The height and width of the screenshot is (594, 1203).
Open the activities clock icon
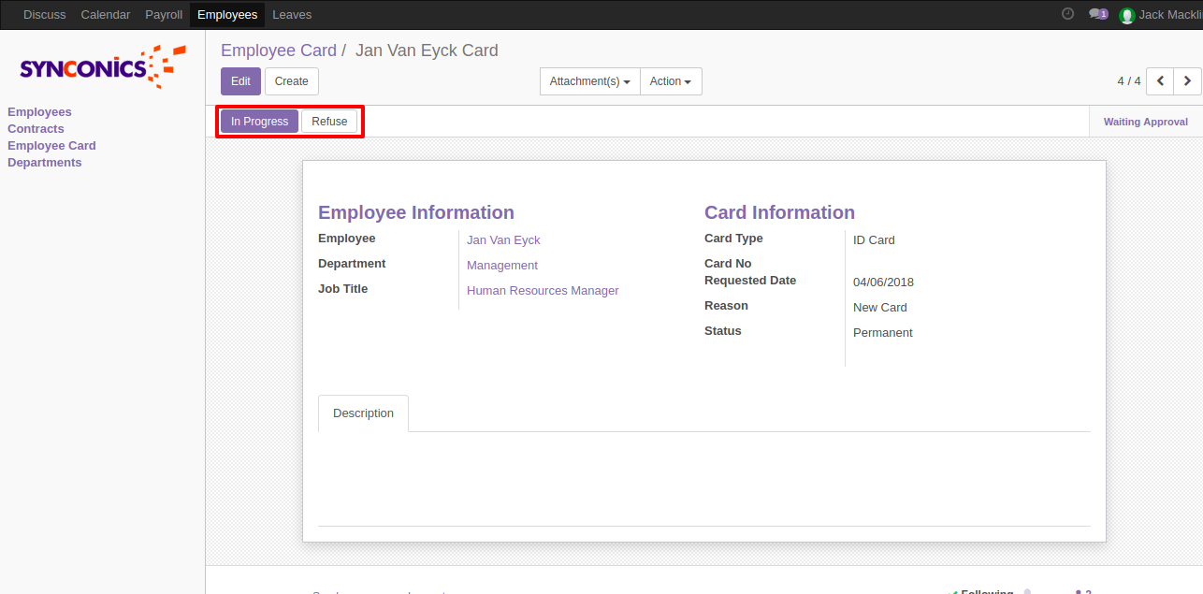coord(1067,14)
